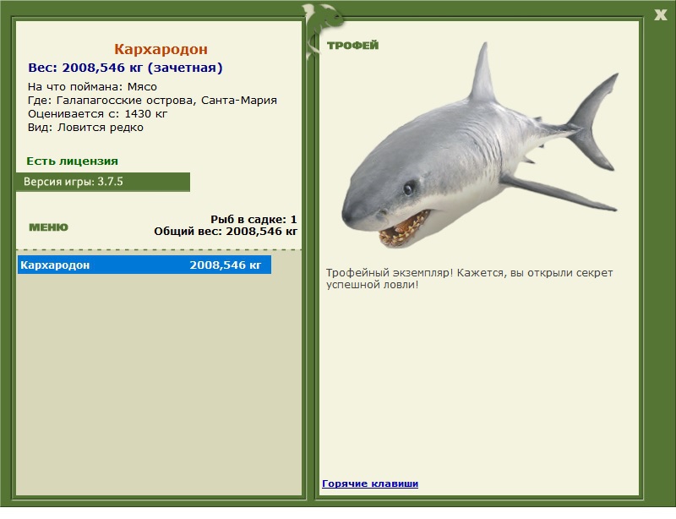Select the Кархародон row in fish list
This screenshot has width=676, height=519.
(x=144, y=265)
